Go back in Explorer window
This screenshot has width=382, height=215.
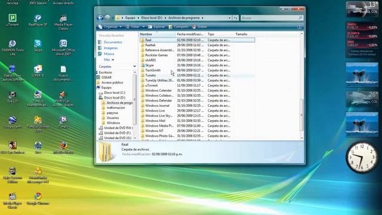(x=100, y=17)
